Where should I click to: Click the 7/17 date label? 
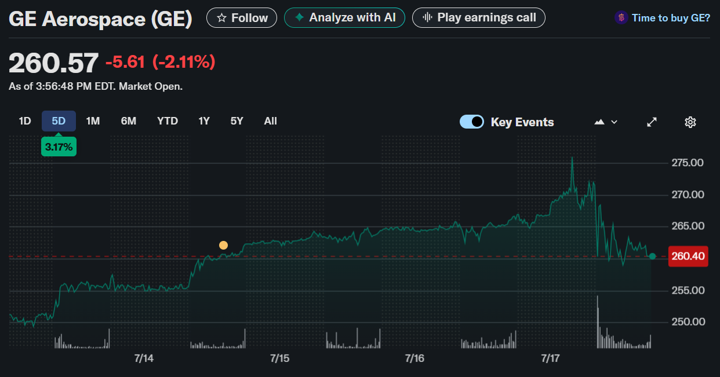pos(550,358)
